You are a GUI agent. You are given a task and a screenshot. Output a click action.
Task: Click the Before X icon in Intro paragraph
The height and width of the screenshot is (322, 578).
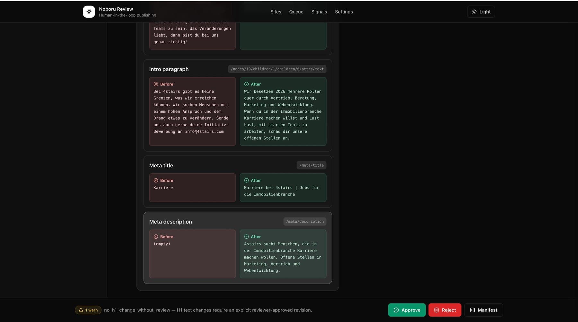point(156,84)
